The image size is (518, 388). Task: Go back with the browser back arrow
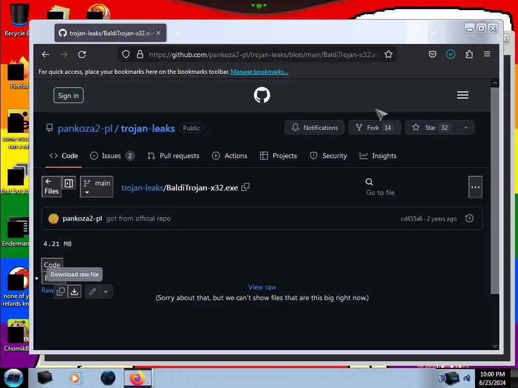pos(46,55)
